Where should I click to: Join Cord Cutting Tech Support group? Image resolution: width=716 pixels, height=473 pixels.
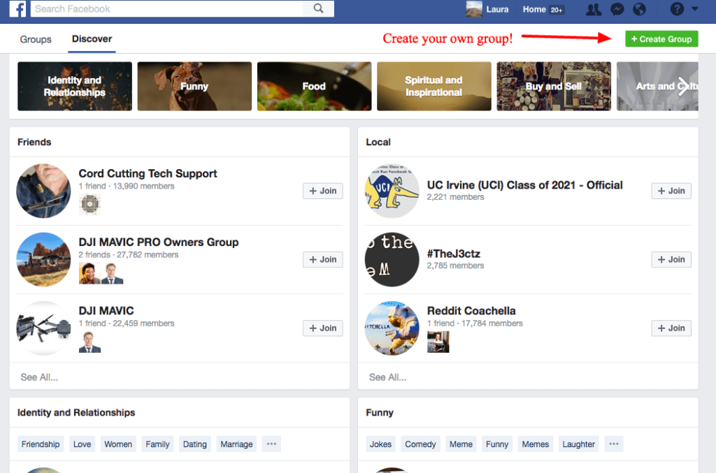(x=323, y=191)
